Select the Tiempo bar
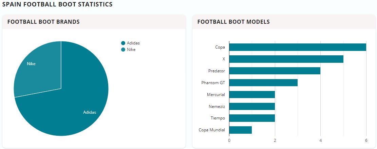This screenshot has width=377, height=149. [252, 118]
